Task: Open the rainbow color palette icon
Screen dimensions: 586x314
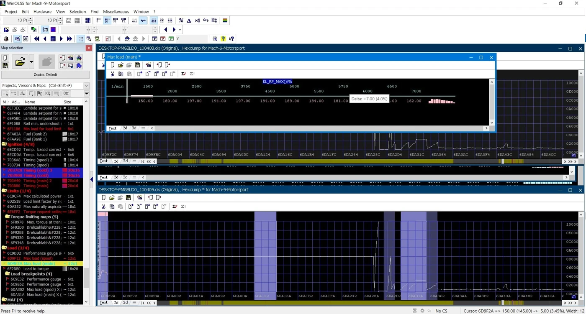Action: coord(225,20)
